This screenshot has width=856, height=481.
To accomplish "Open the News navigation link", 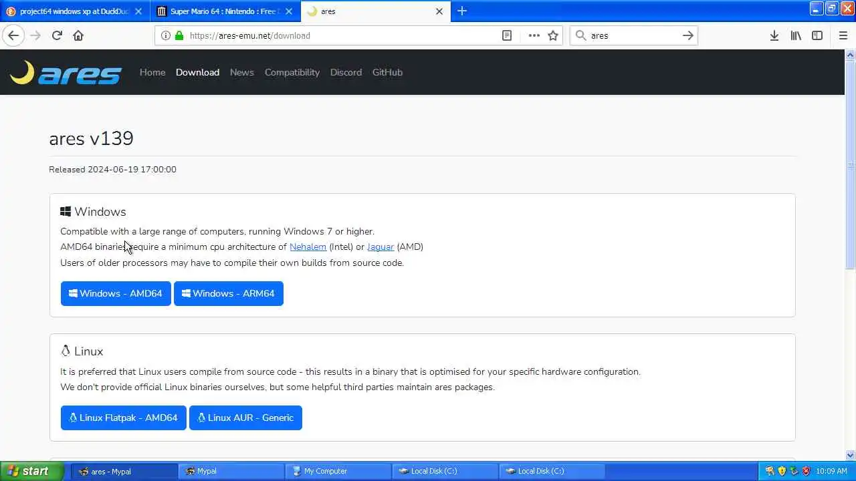I will coord(241,72).
